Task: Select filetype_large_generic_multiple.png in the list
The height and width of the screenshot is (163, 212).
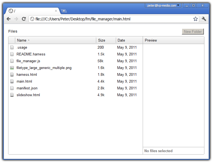Action: pyautogui.click(x=44, y=68)
